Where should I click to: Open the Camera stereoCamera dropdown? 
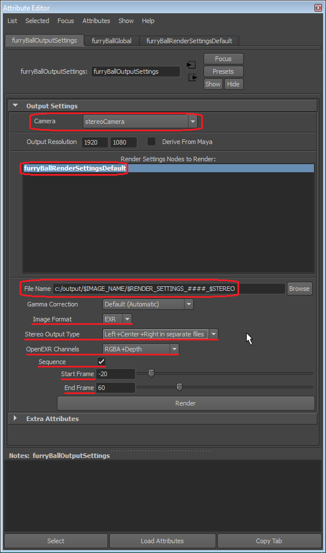[x=140, y=122]
